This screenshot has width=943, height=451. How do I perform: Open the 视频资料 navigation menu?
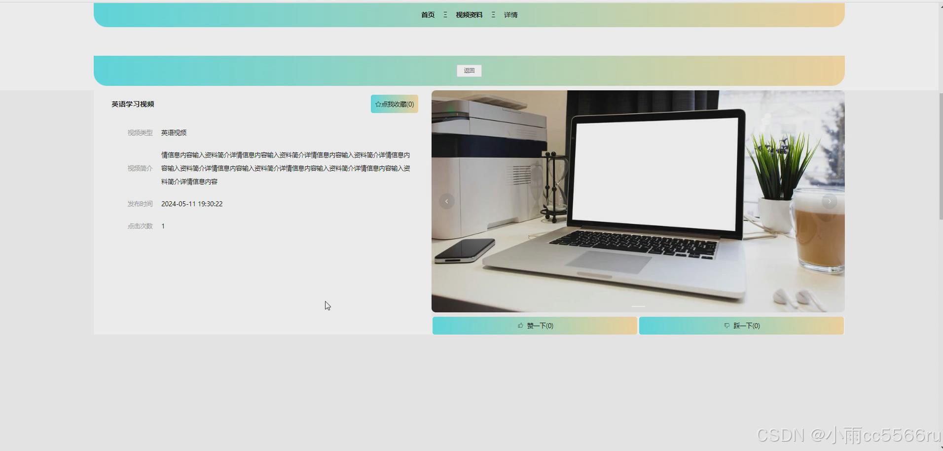469,15
